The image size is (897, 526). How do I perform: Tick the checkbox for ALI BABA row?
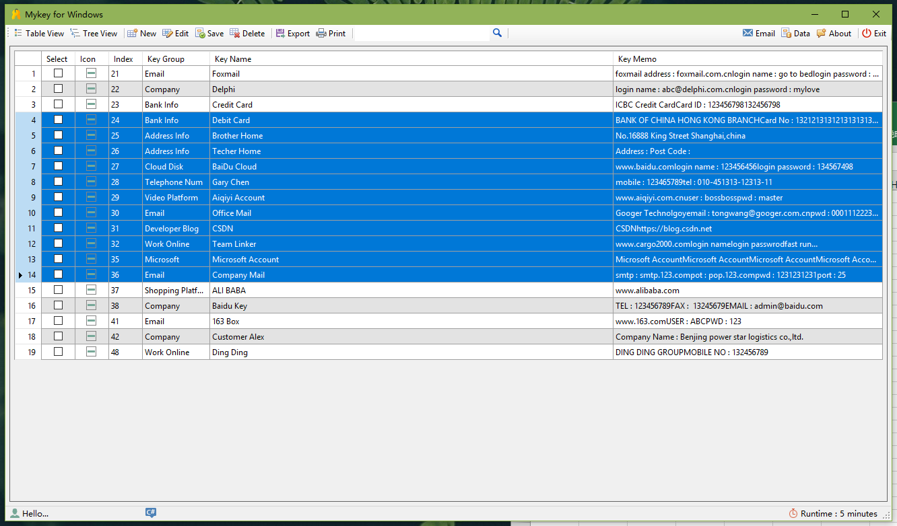tap(58, 290)
